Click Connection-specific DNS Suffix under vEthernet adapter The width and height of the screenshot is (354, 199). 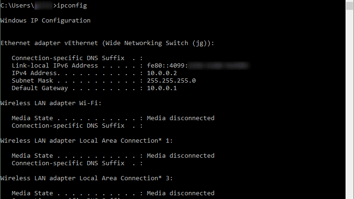click(x=68, y=58)
